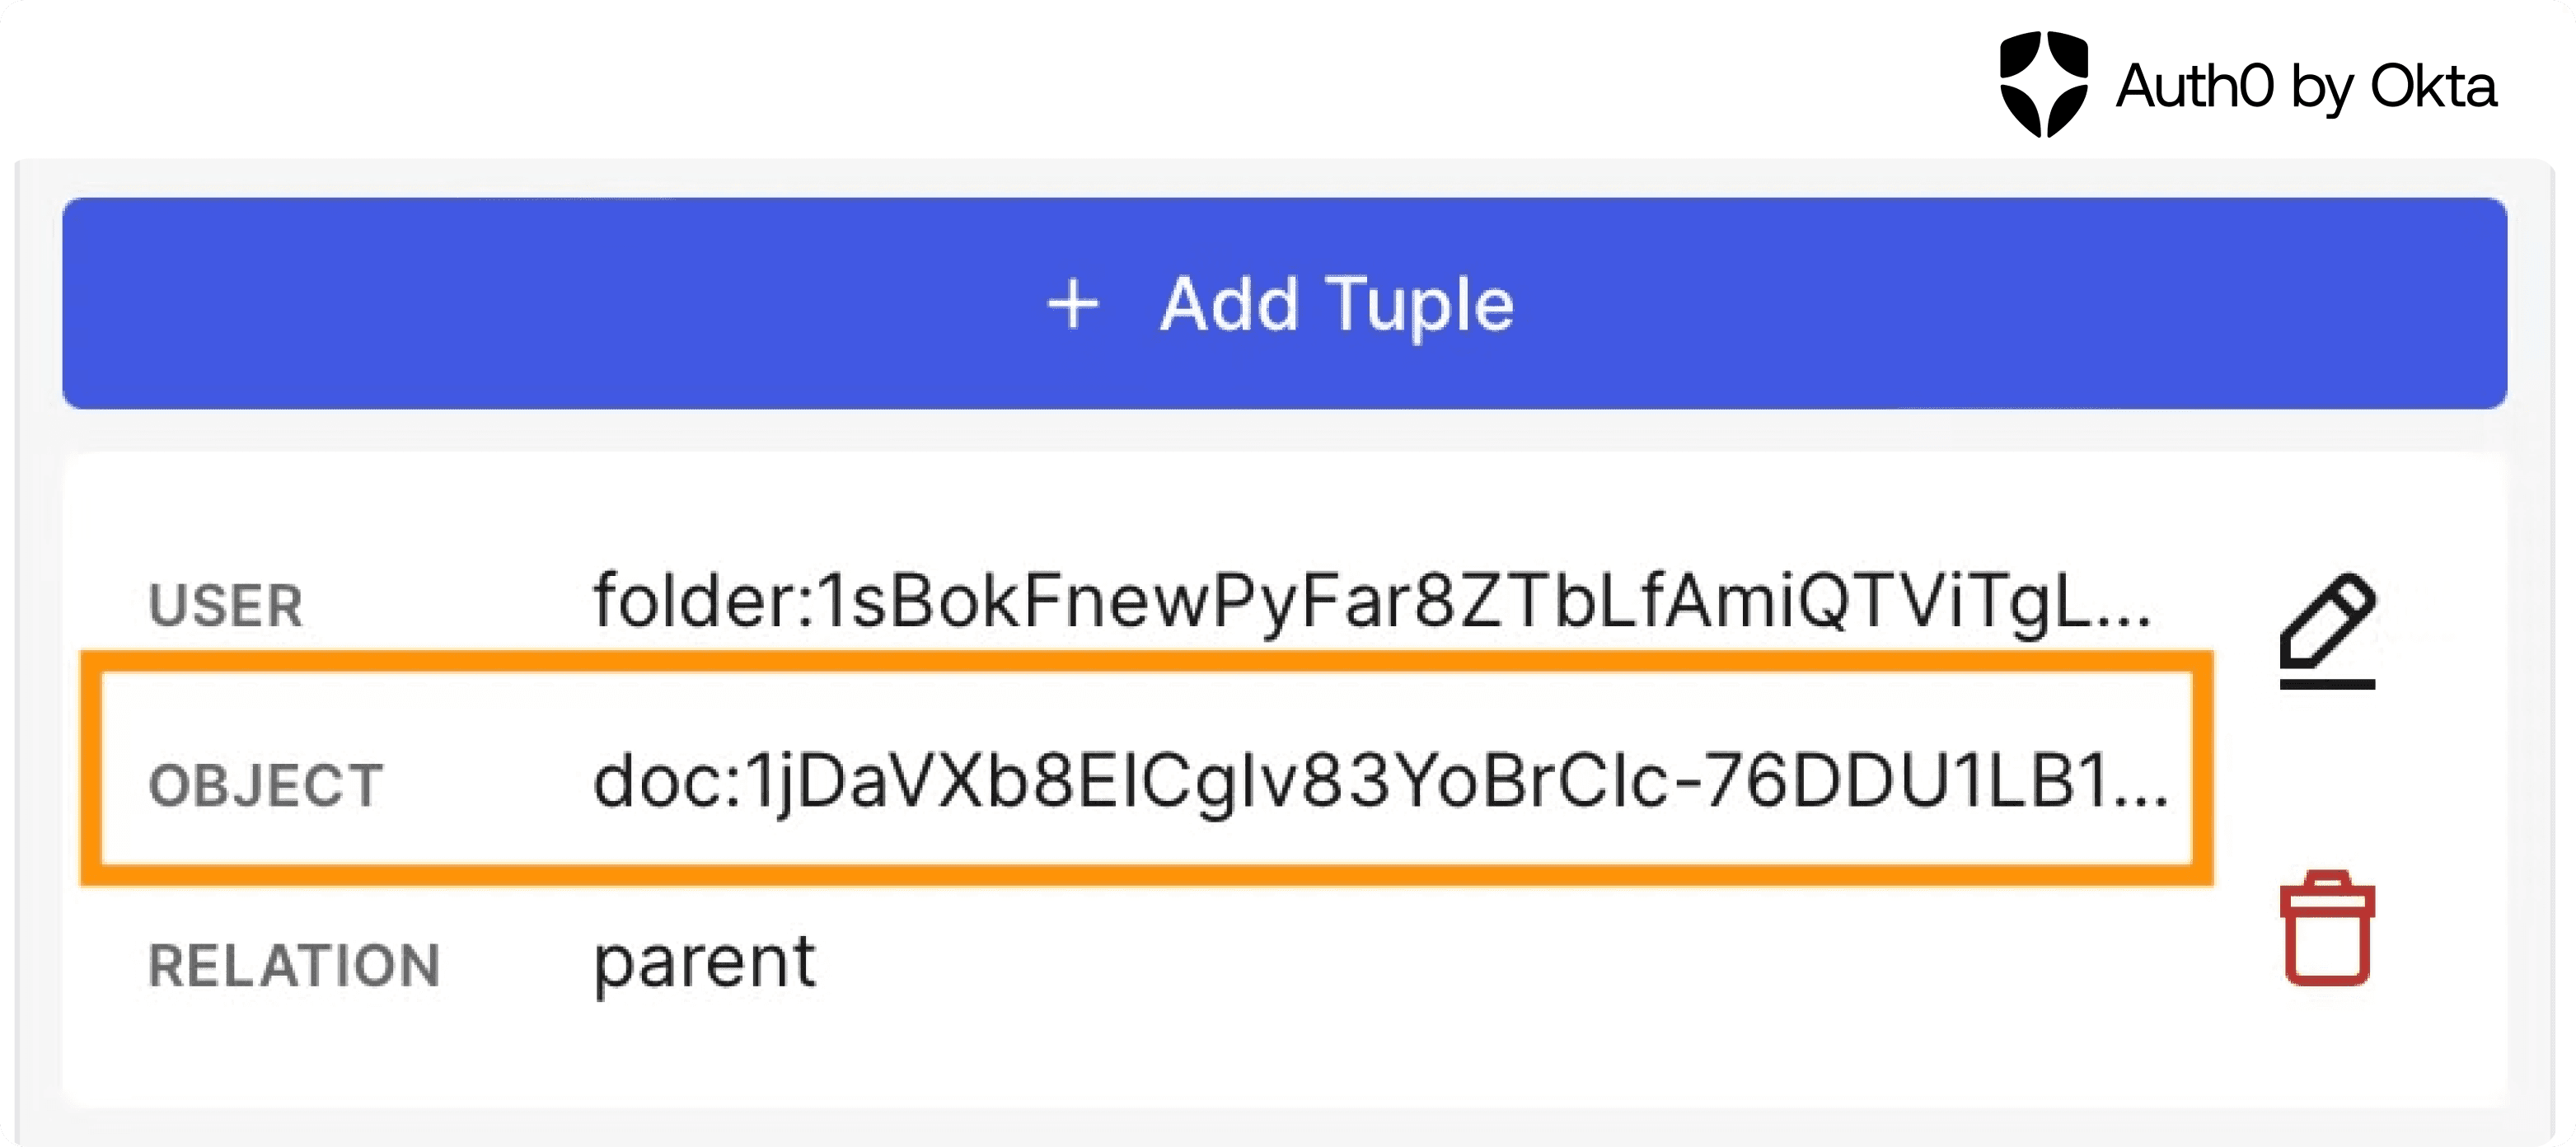Select the RELATION field label
The width and height of the screenshot is (2576, 1147).
294,966
